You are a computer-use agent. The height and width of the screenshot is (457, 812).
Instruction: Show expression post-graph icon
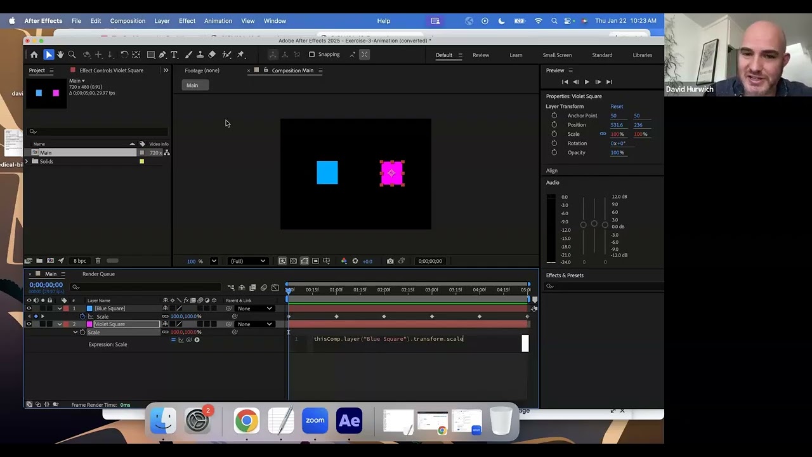[181, 340]
